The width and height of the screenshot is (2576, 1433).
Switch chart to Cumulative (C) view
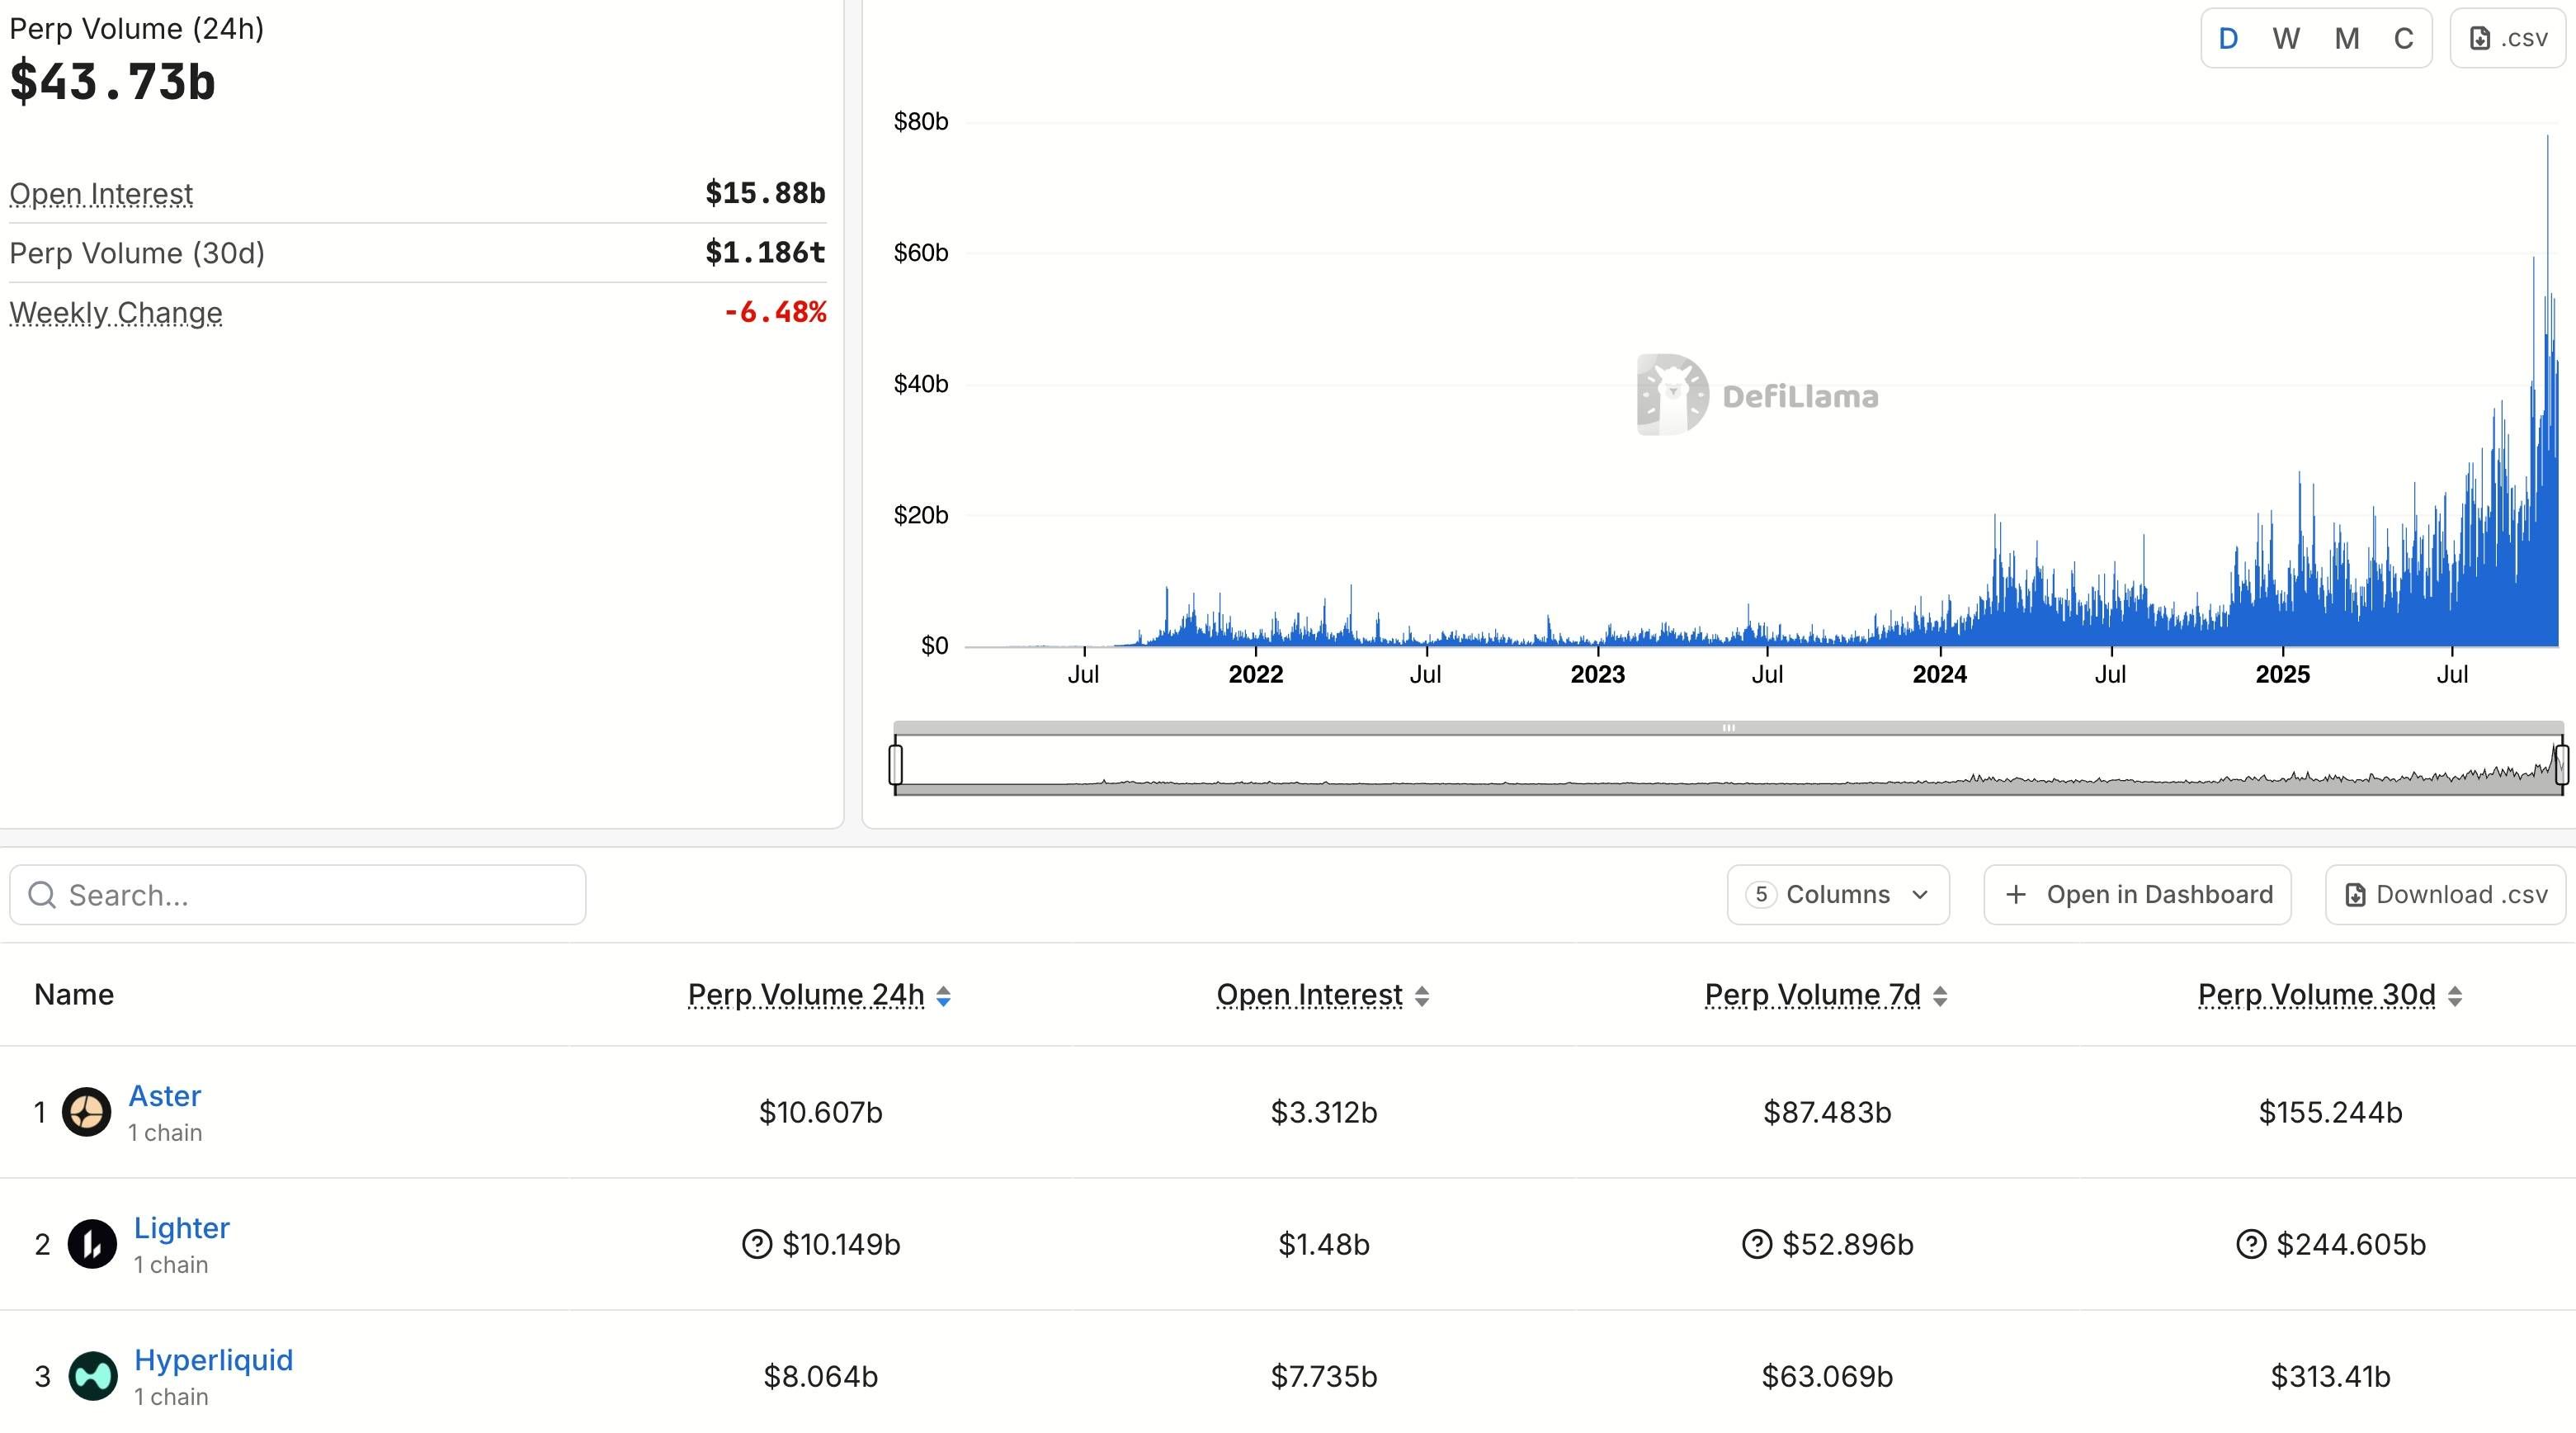2404,39
